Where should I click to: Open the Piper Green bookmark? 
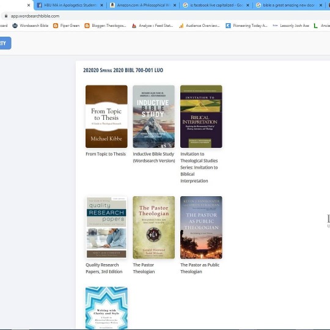[x=66, y=26]
